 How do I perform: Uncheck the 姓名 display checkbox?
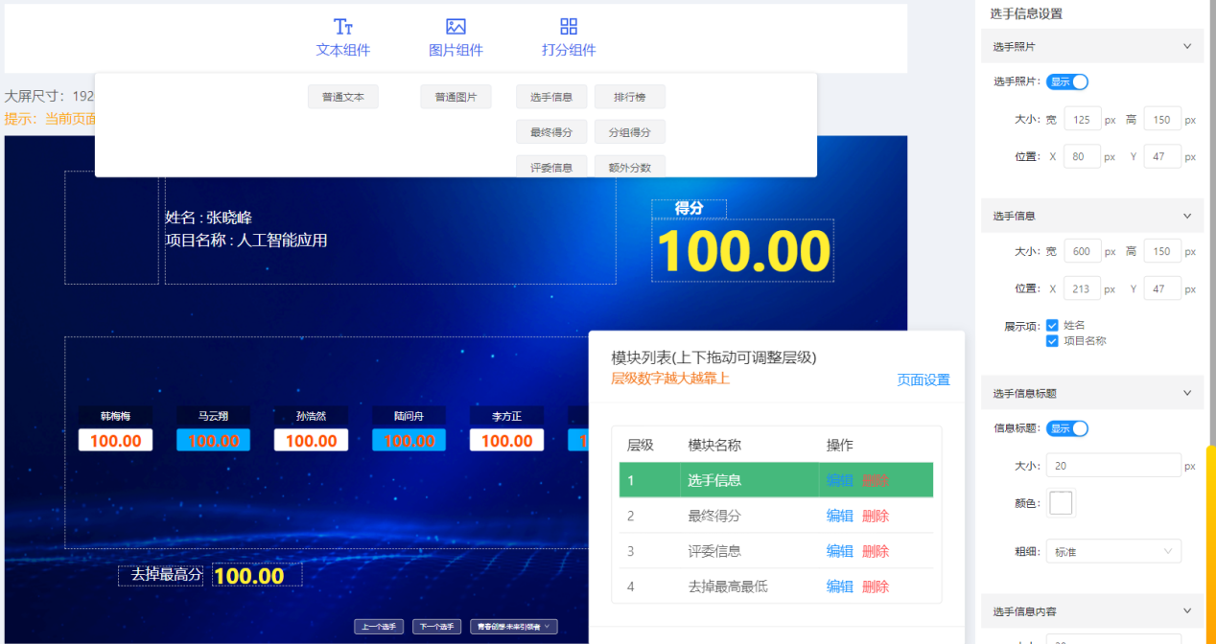[x=1052, y=326]
